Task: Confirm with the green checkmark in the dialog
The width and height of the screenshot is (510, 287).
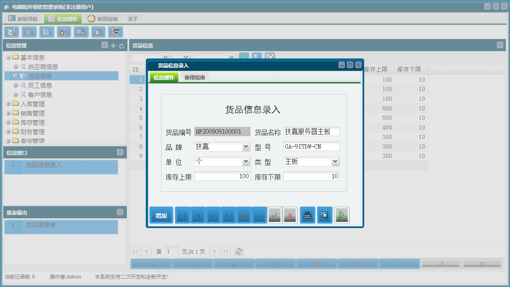Action: (x=274, y=215)
